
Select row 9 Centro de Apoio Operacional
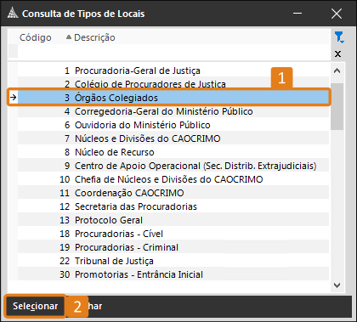(173, 166)
